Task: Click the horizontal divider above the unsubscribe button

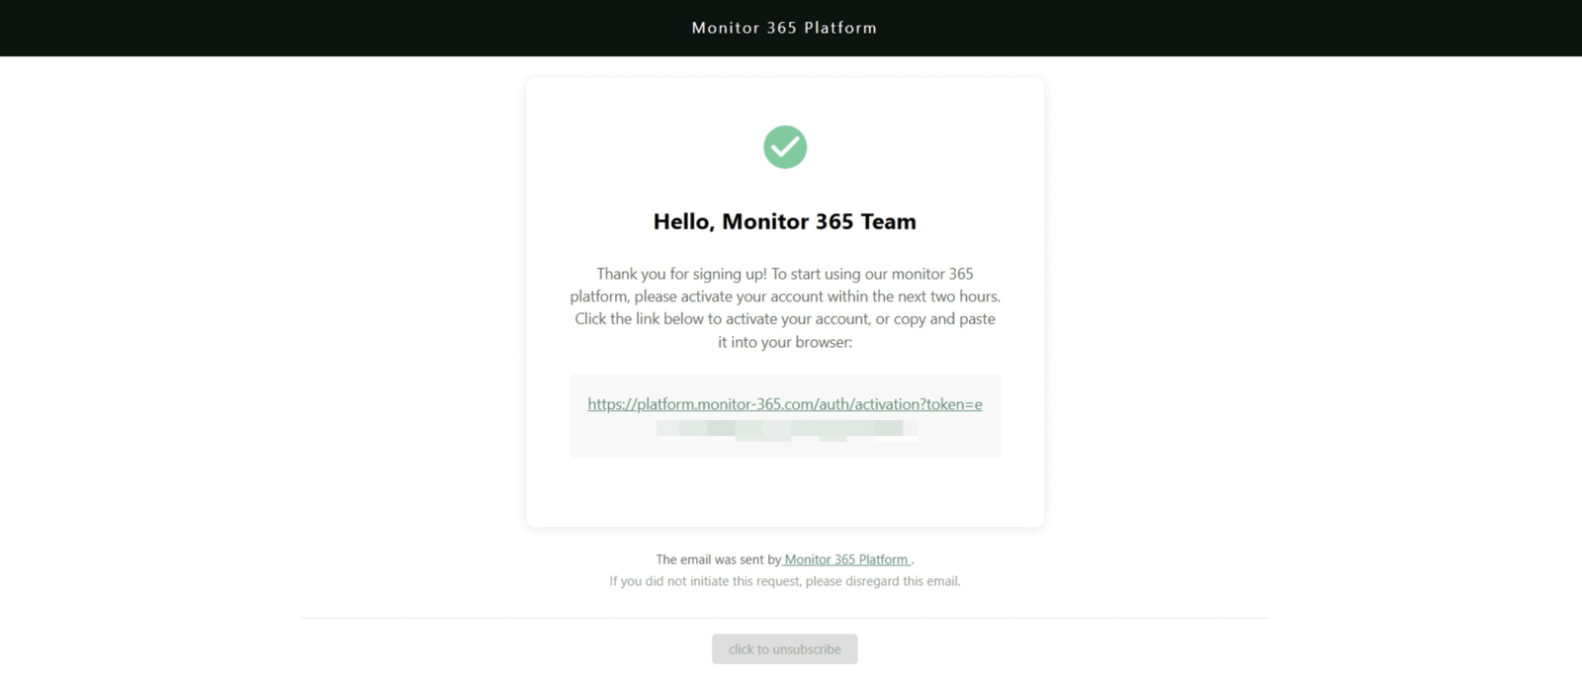Action: coord(784,618)
